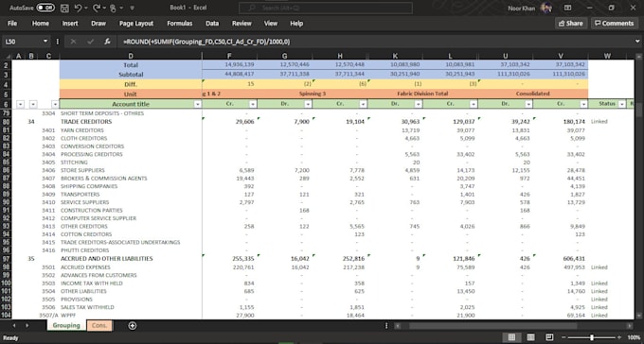This screenshot has height=344, width=644.
Task: Open the Formulas tab
Action: 180,24
